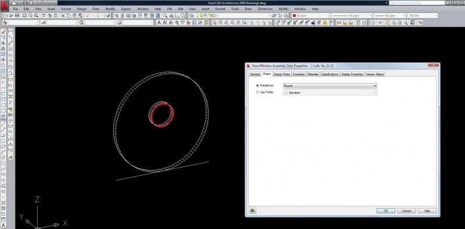Open the layer list dropdown in Layers toolbar
The height and width of the screenshot is (229, 465).
tap(234, 16)
